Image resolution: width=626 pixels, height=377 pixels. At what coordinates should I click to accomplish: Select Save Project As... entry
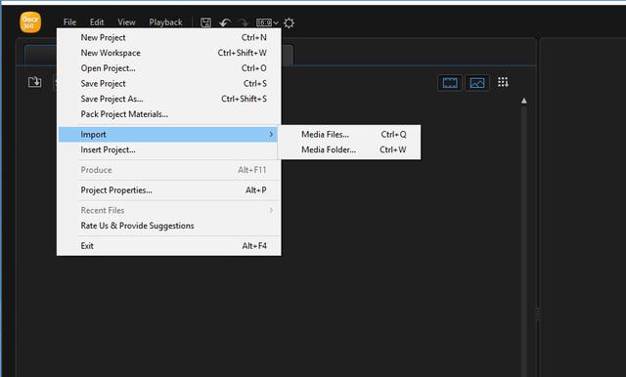[x=169, y=99]
